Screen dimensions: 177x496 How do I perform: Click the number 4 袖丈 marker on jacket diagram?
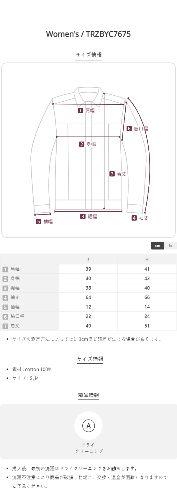134,218
